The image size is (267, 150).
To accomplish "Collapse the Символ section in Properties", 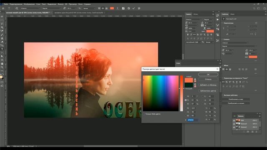I will pyautogui.click(x=222, y=39).
